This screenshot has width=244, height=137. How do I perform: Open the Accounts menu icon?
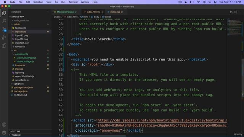click(4, 124)
